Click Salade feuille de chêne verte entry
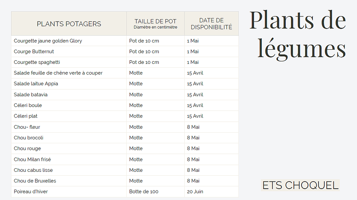The height and width of the screenshot is (200, 357). click(x=58, y=73)
